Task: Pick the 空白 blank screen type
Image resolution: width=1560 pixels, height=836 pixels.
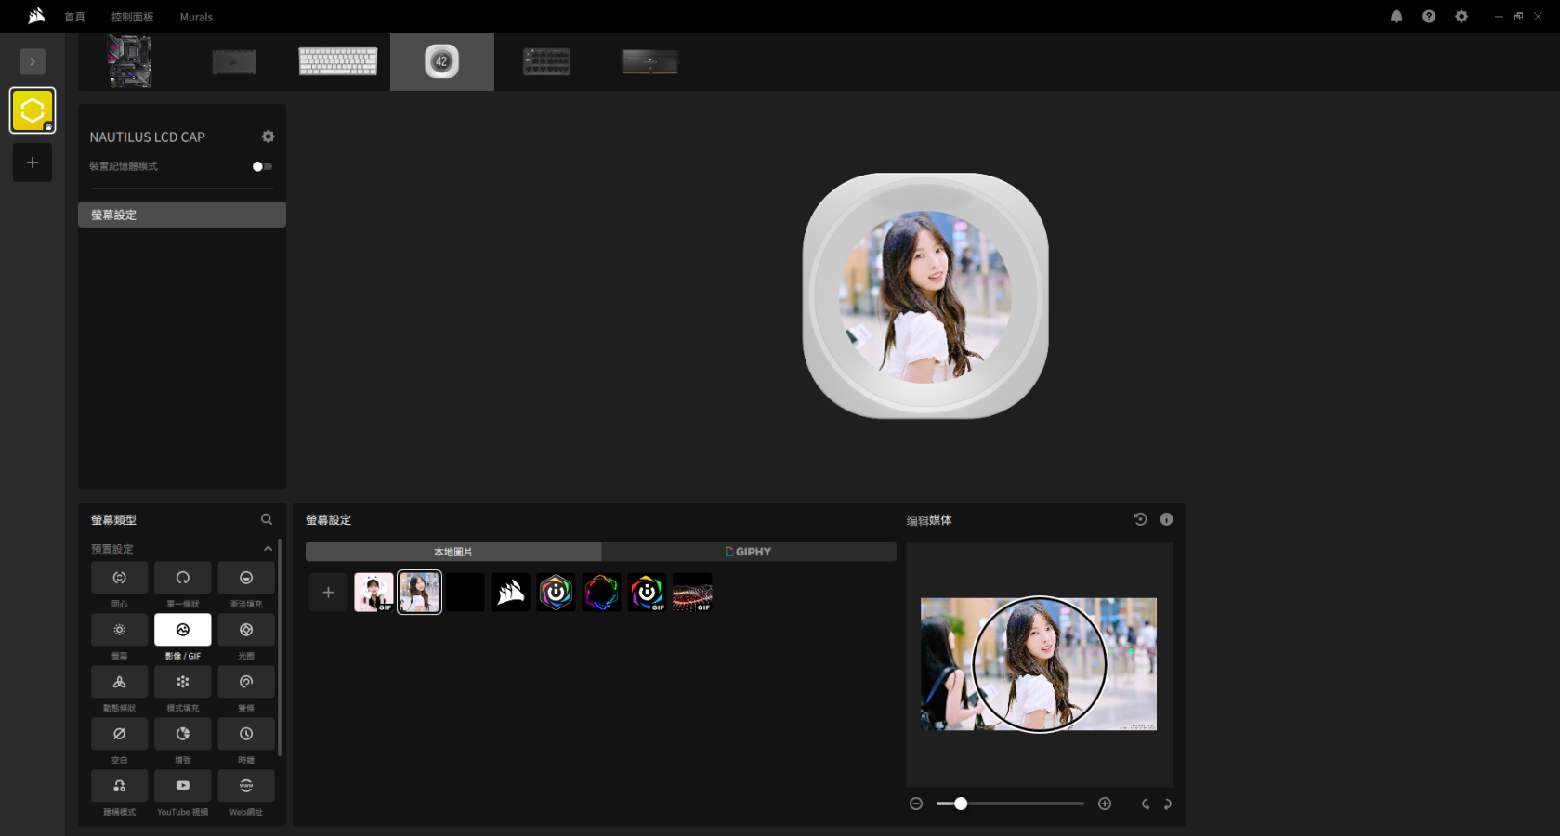Action: coord(120,734)
